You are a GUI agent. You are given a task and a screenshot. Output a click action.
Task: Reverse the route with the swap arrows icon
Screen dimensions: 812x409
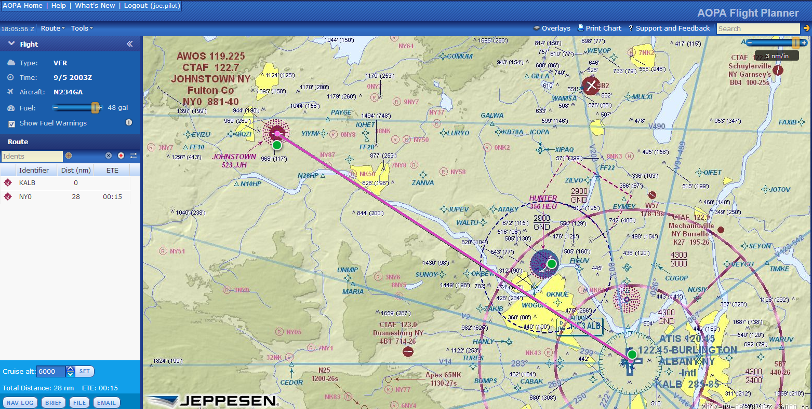coord(134,156)
